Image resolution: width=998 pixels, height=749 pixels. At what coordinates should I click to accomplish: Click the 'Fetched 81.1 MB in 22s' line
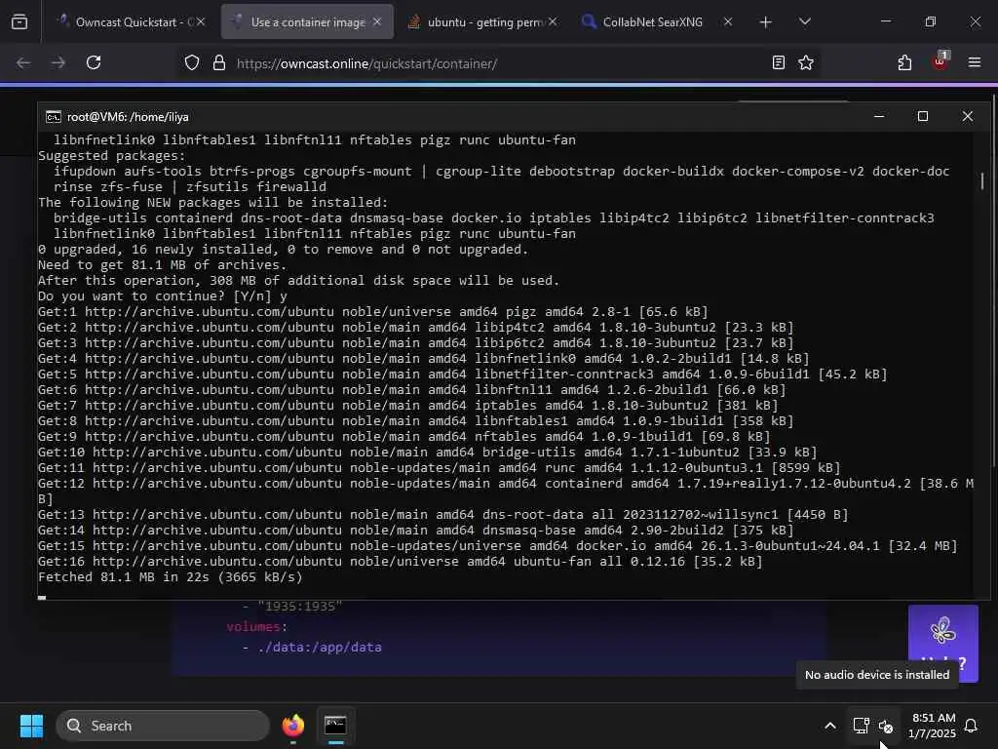click(170, 577)
